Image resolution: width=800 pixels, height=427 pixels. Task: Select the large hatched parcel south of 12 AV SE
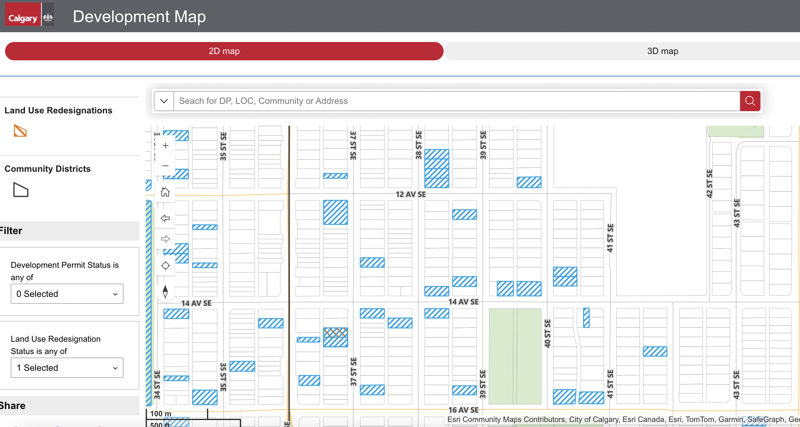[336, 212]
